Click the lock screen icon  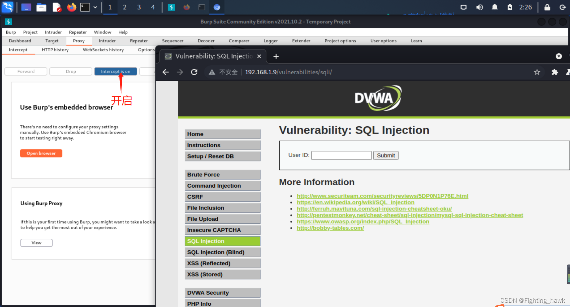coord(547,7)
